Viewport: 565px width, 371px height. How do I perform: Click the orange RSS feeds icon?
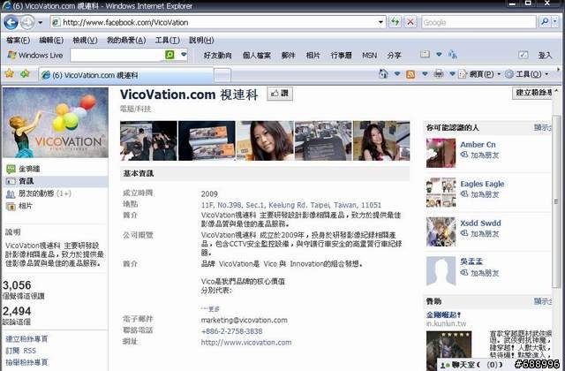411,74
